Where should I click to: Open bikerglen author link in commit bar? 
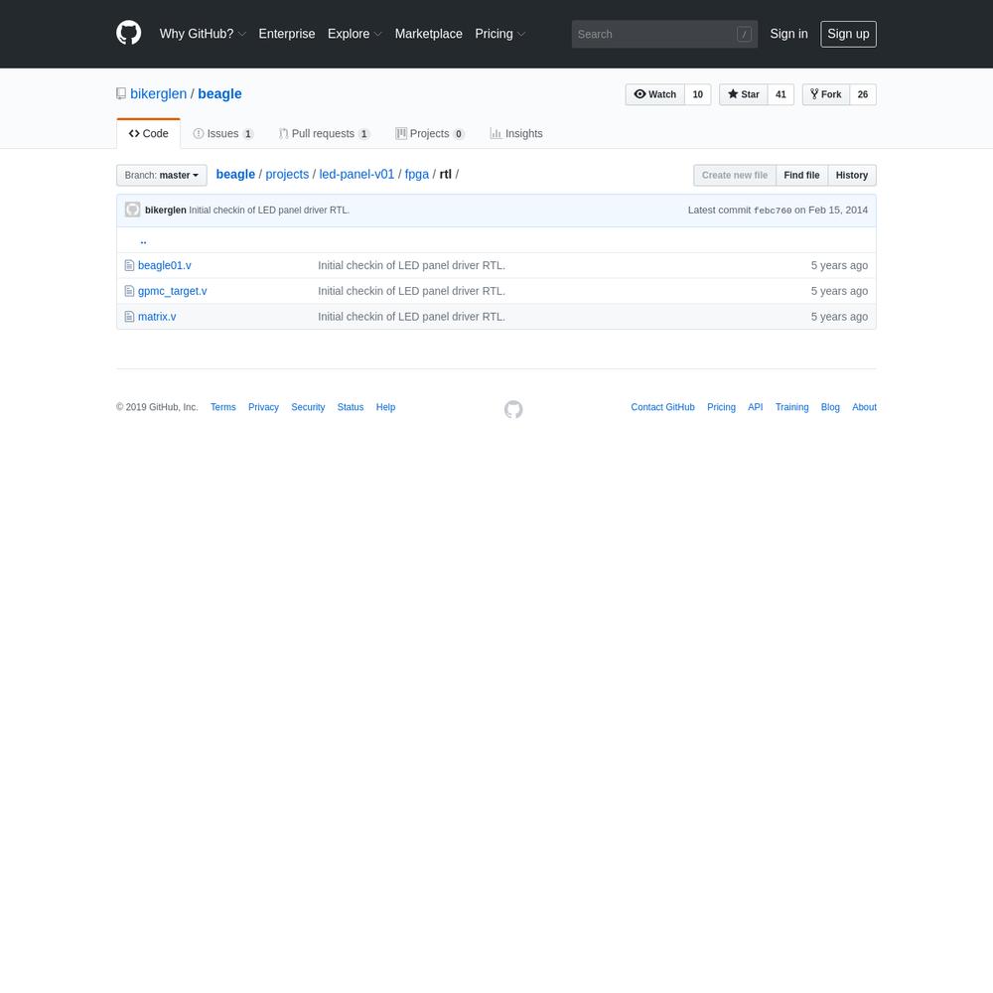tap(165, 211)
